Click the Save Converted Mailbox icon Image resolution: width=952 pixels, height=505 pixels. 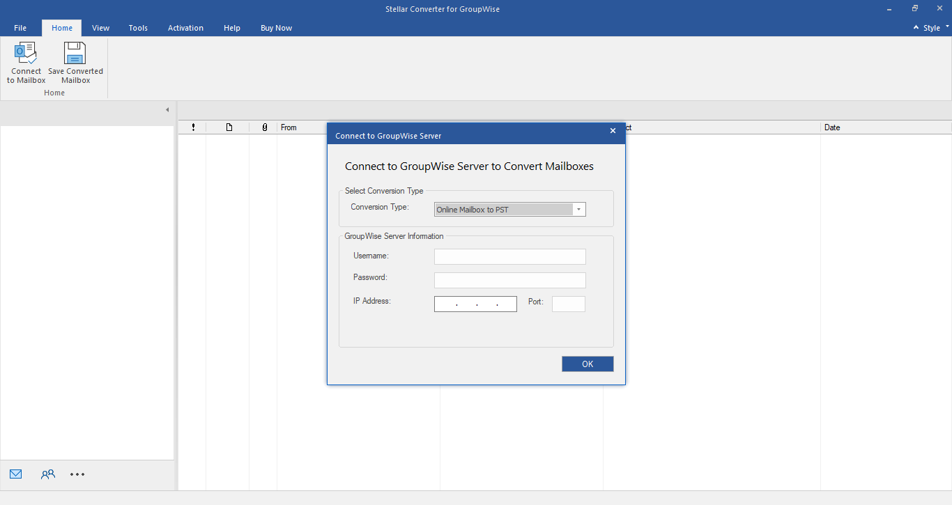tap(75, 63)
